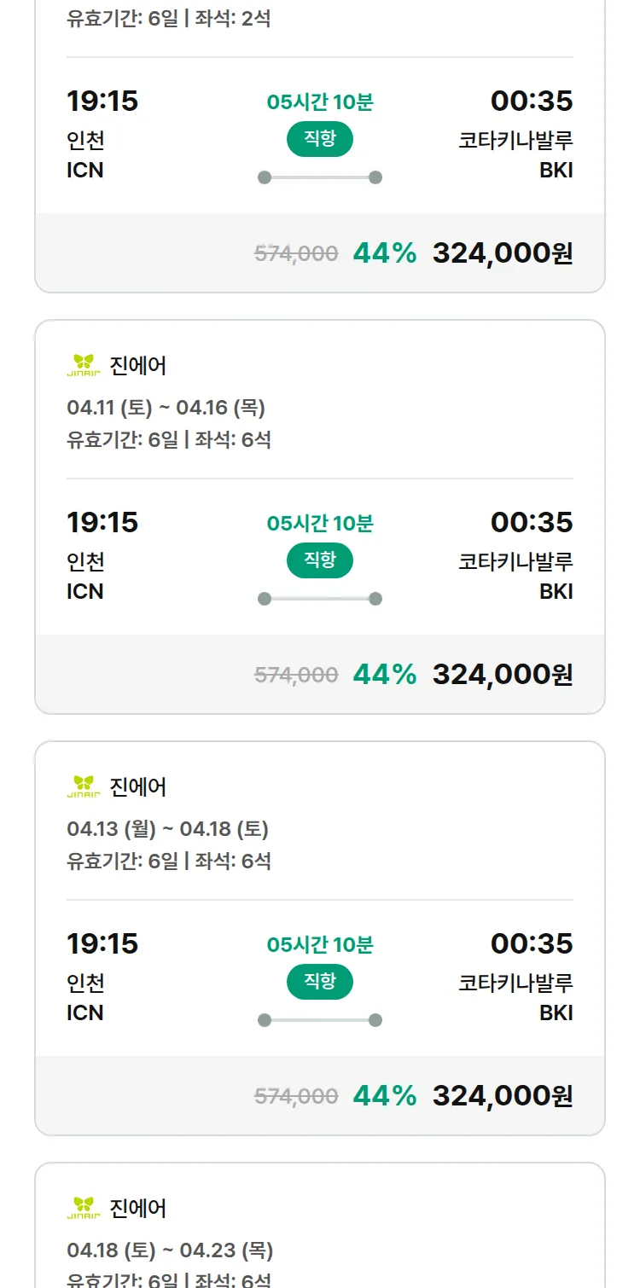Select 324,000원 price on 04.11–04.16 flight

pyautogui.click(x=503, y=674)
